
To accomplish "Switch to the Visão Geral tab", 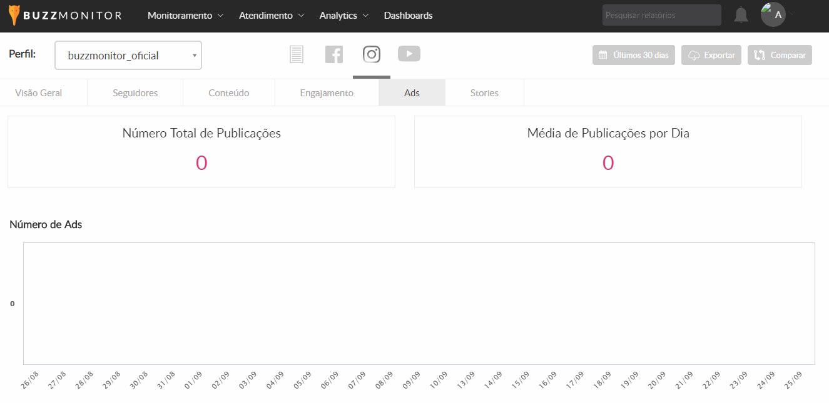I will pyautogui.click(x=38, y=93).
